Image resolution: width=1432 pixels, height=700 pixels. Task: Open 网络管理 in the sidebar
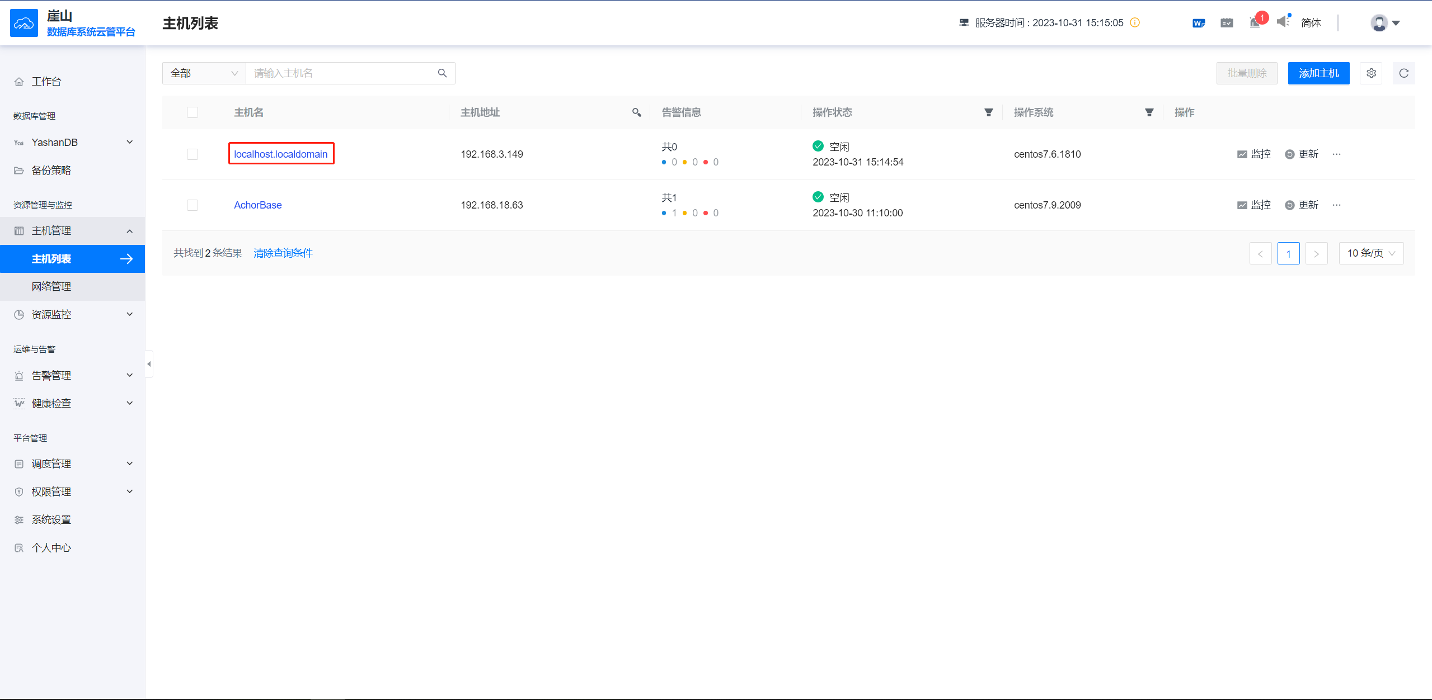[51, 287]
